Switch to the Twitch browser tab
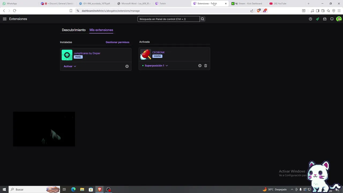The height and width of the screenshot is (193, 343). [x=172, y=3]
